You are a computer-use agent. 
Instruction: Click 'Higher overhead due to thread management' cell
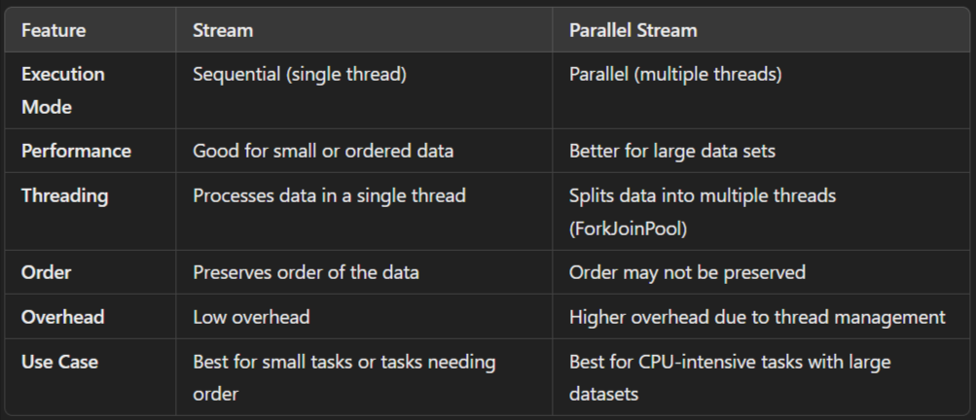click(x=756, y=317)
